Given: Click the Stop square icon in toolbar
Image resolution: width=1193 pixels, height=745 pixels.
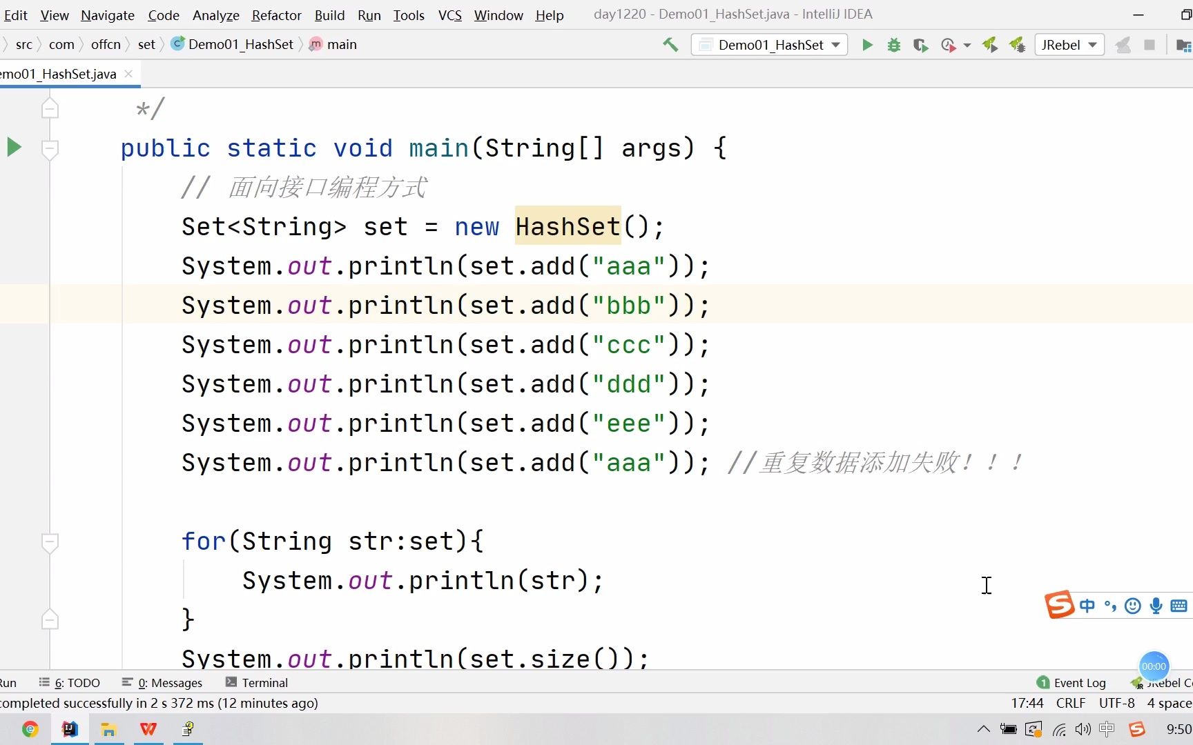Looking at the screenshot, I should point(1150,45).
